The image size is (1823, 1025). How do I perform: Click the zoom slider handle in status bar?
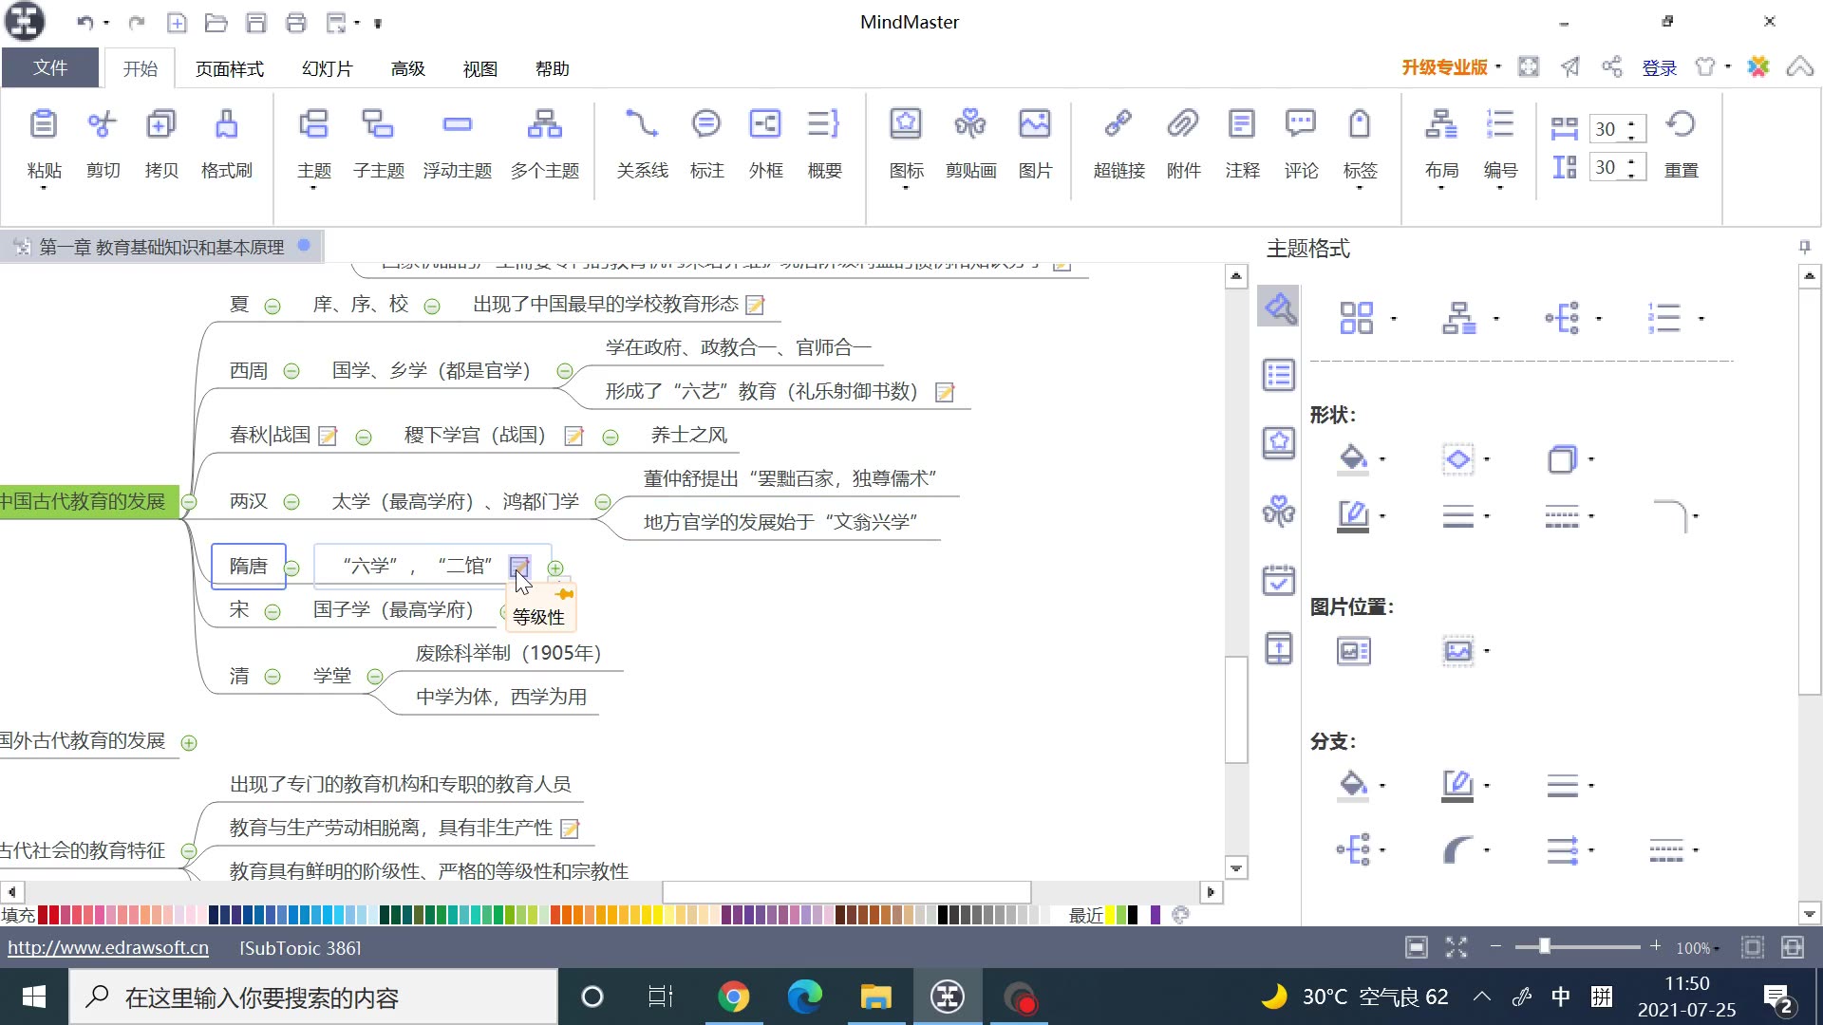coord(1545,946)
